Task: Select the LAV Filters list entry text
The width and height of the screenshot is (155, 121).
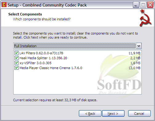Action: click(41, 53)
